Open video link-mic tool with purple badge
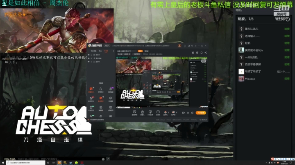Viewport: 295px width, 165px height. pyautogui.click(x=111, y=90)
